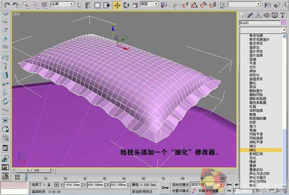
Task: Toggle 设置关键点 Set Key mode button
Action: point(180,191)
